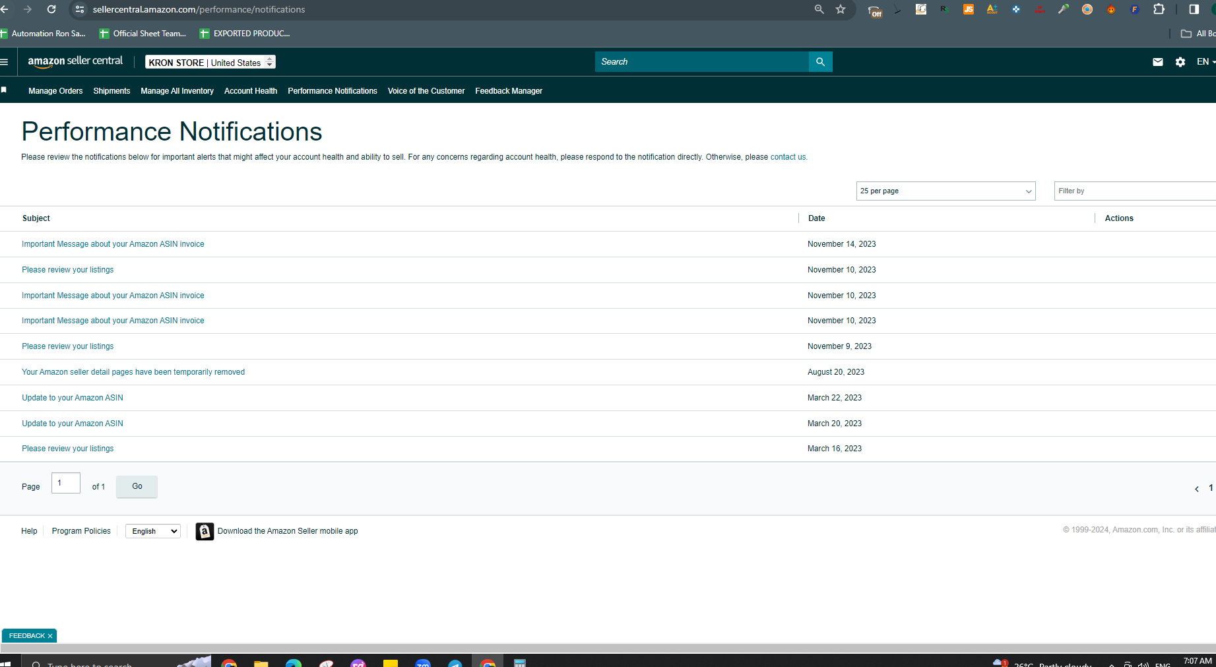Click the Page number input field
The height and width of the screenshot is (667, 1216).
66,483
